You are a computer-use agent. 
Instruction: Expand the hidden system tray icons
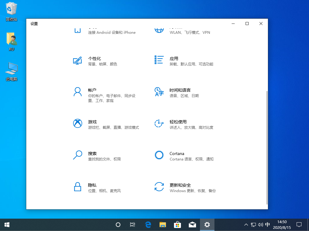pyautogui.click(x=246, y=225)
